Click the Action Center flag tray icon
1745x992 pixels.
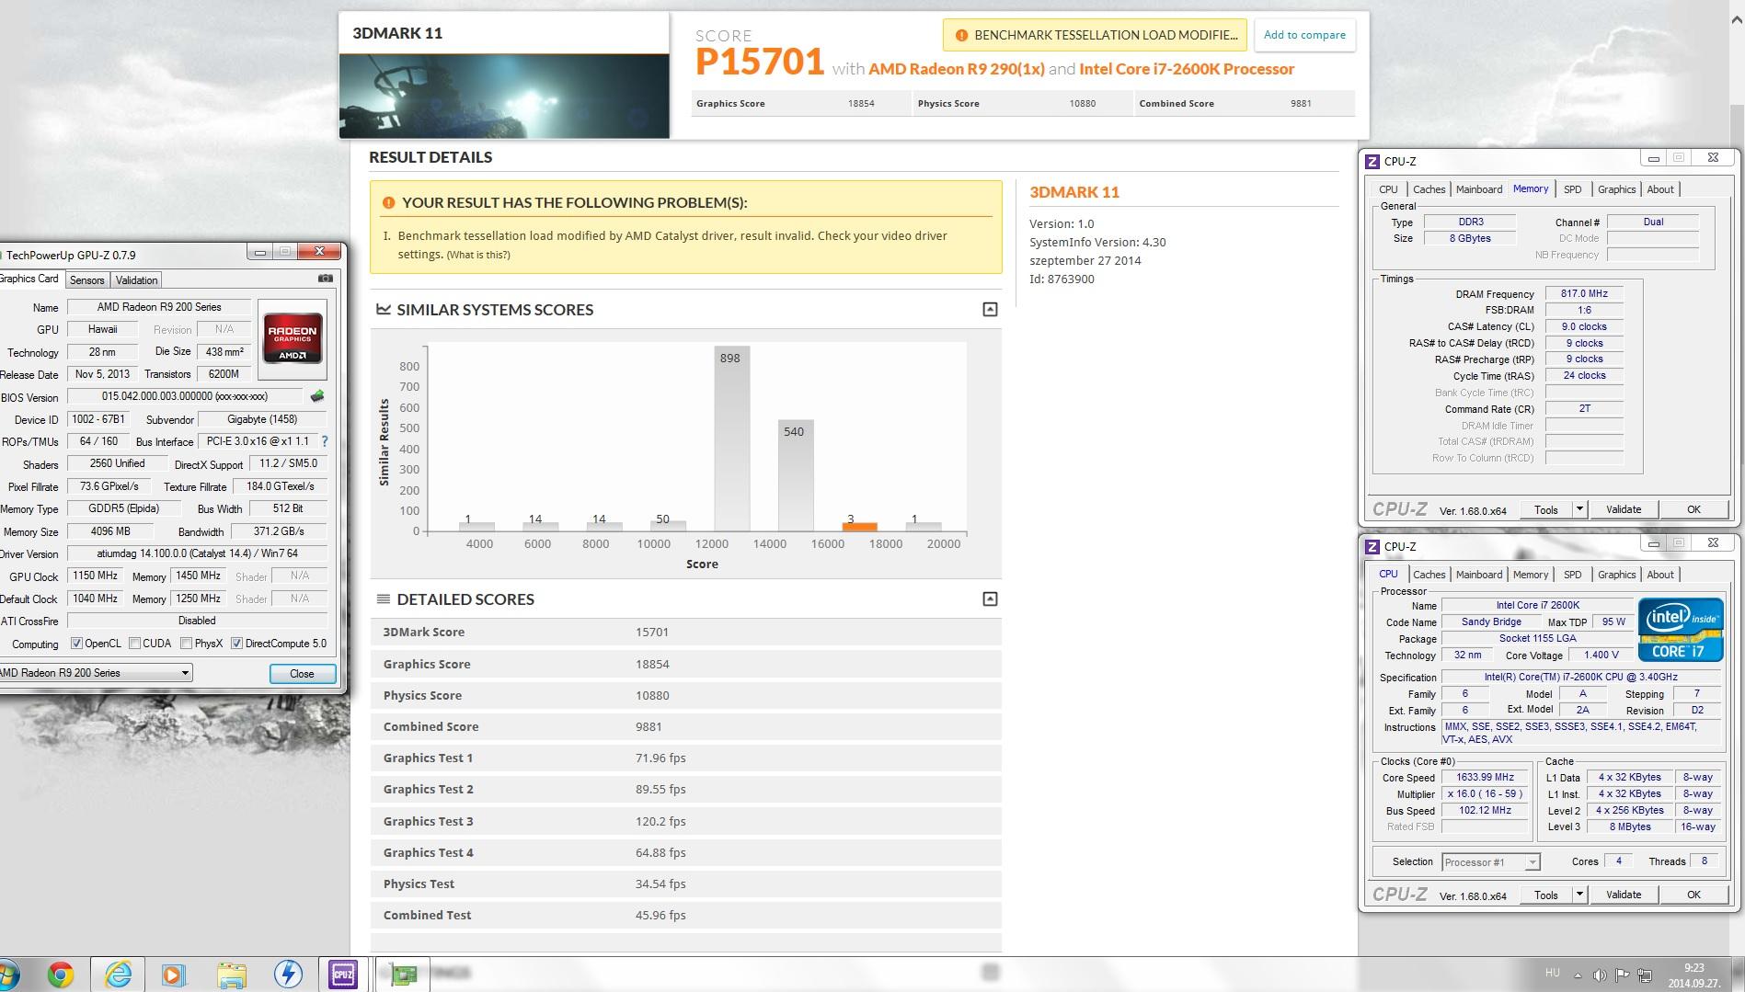(1622, 975)
